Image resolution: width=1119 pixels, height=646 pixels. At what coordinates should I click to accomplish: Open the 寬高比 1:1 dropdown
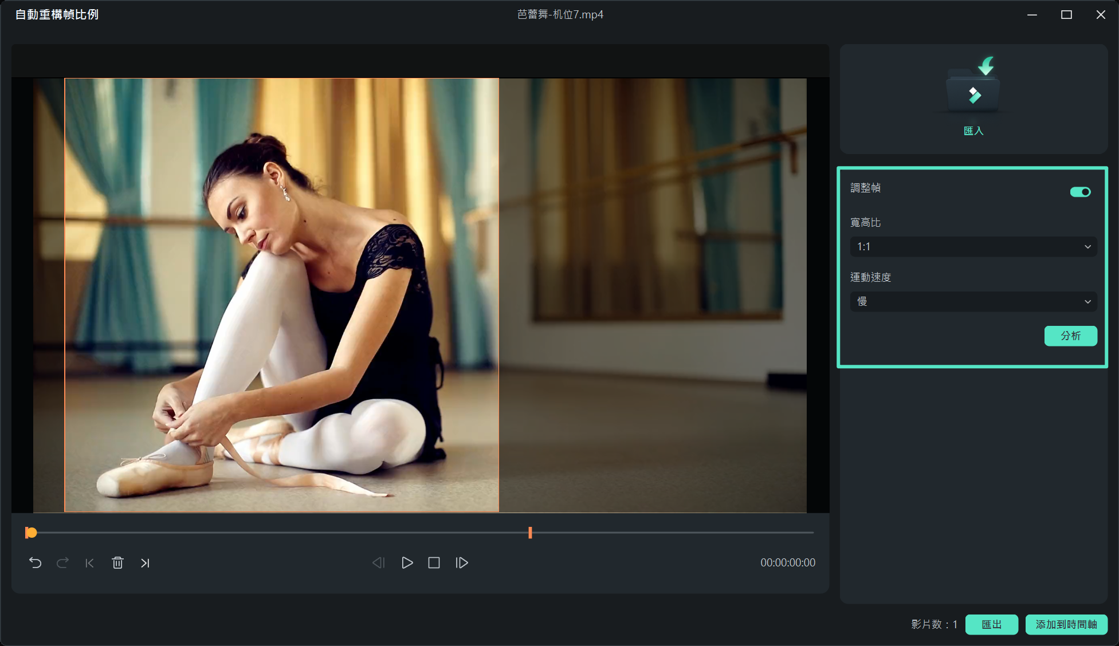973,247
